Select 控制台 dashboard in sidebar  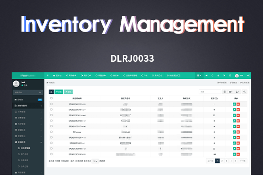click(28, 100)
